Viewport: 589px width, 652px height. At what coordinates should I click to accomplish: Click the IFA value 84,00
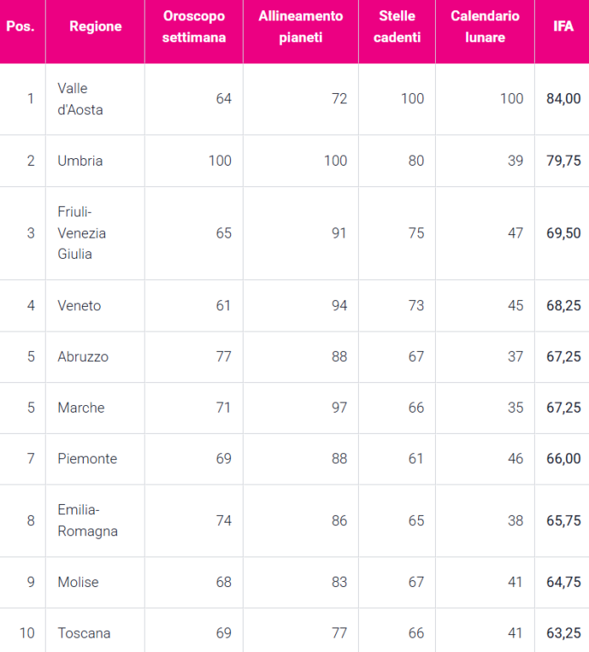(563, 99)
